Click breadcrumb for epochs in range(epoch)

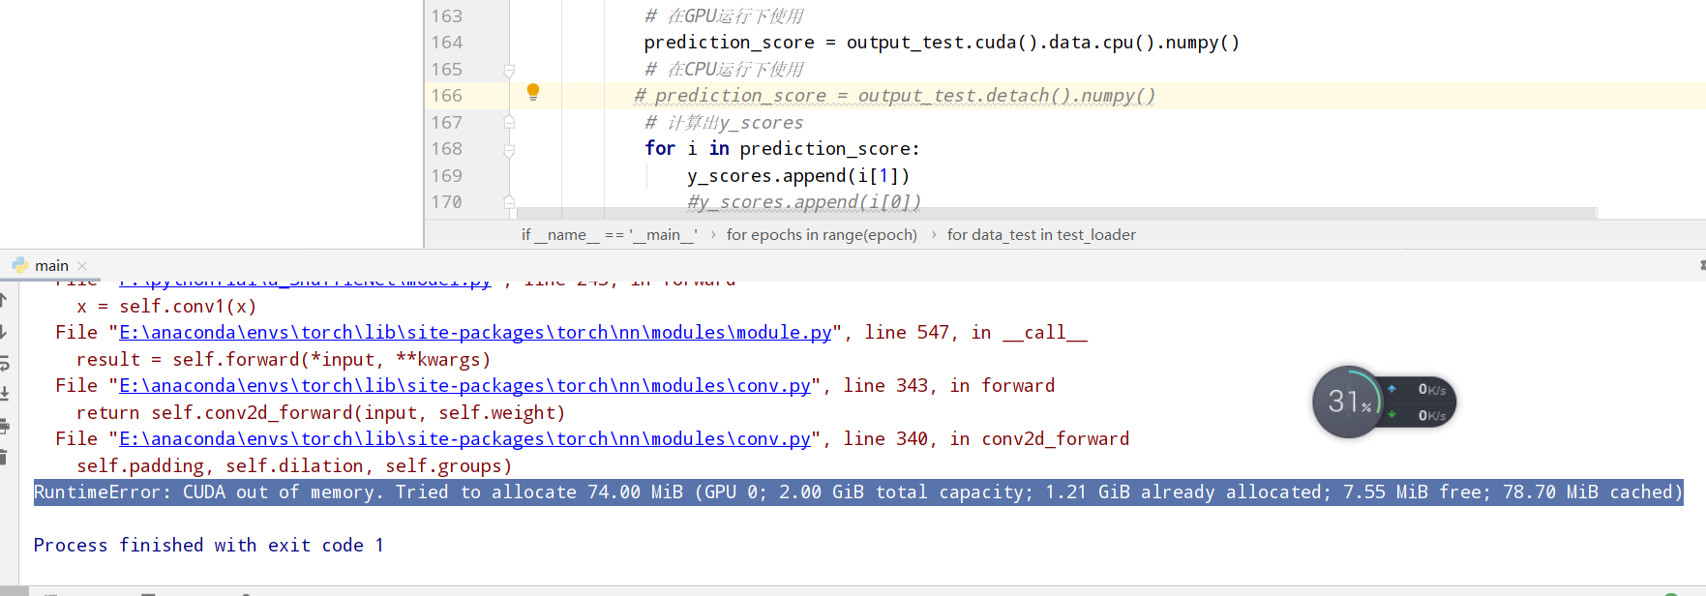pos(822,234)
